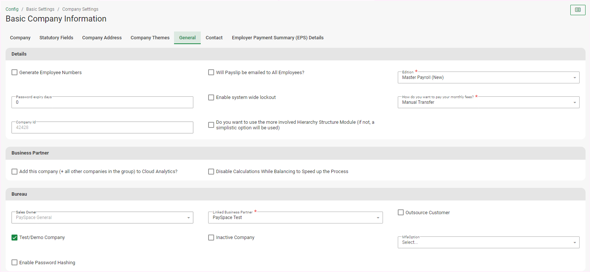Toggle Enable system wide lockout

click(211, 97)
